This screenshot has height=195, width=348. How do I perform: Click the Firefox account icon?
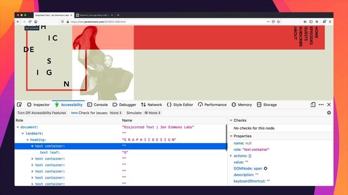(316, 22)
